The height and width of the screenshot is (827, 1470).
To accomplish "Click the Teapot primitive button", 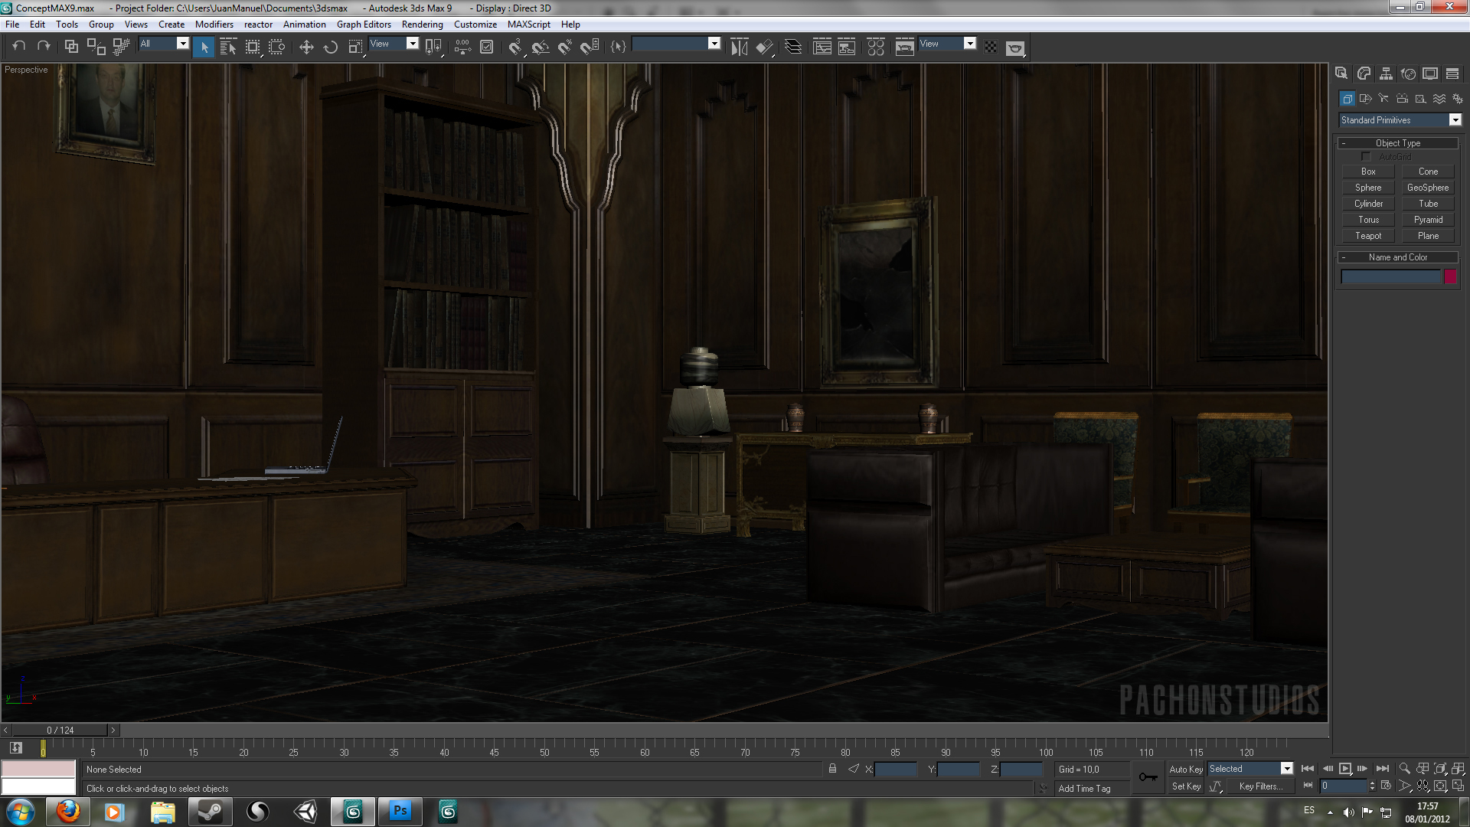I will tap(1368, 236).
